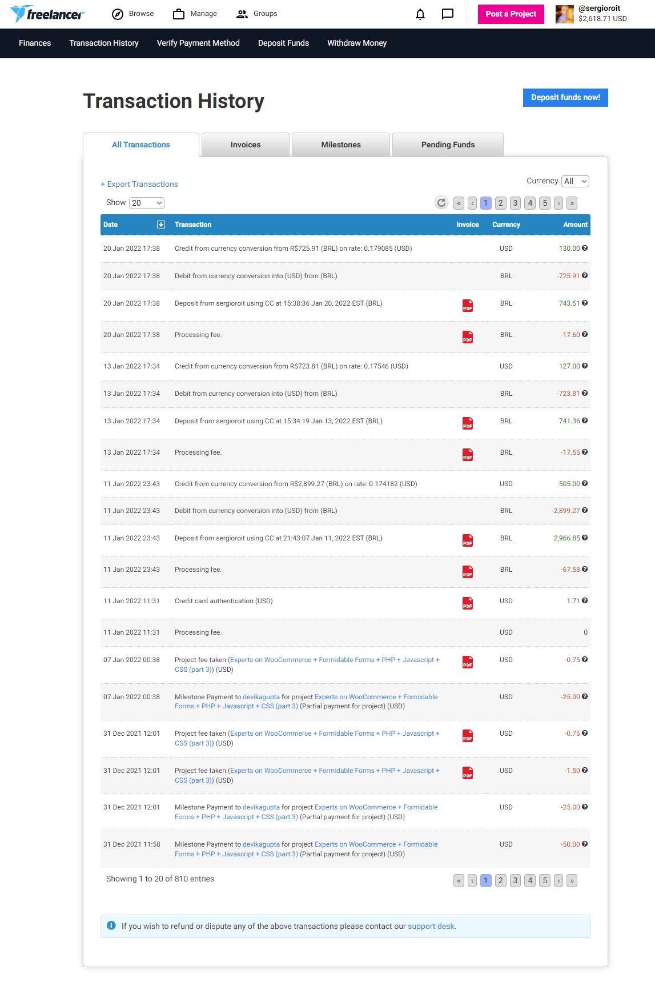The width and height of the screenshot is (655, 998).
Task: Click help icon next to amount -2,899.27
Action: pyautogui.click(x=585, y=510)
